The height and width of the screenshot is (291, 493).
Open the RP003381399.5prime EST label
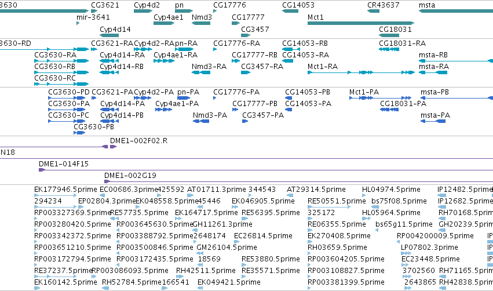346,282
